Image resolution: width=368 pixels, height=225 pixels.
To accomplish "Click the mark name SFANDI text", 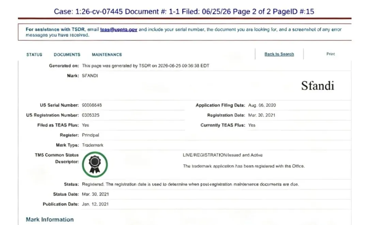I will pos(90,76).
